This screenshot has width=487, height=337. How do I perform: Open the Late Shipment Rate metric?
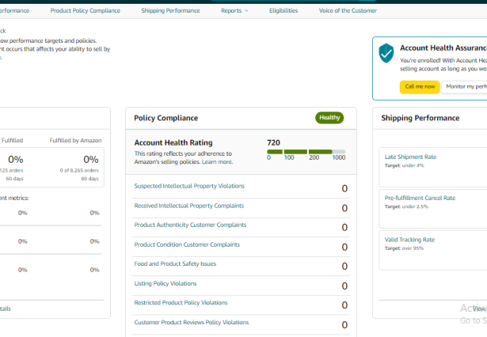coord(410,157)
